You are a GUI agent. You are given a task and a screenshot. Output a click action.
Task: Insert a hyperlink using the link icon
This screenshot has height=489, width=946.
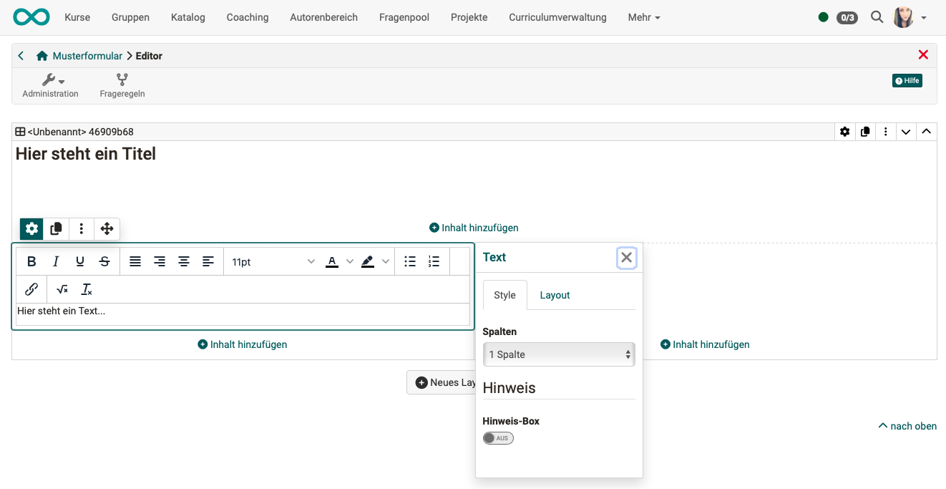tap(31, 289)
